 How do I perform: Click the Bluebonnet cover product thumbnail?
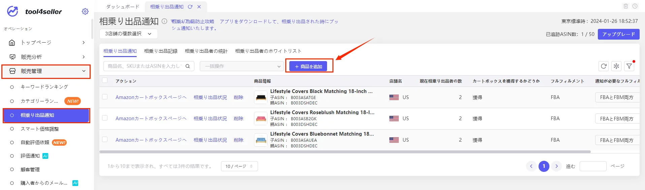click(261, 140)
